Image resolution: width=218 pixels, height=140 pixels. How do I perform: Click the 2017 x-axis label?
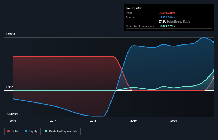point(53,121)
